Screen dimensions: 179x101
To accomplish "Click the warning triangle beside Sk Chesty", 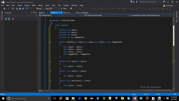I will [164, 6].
